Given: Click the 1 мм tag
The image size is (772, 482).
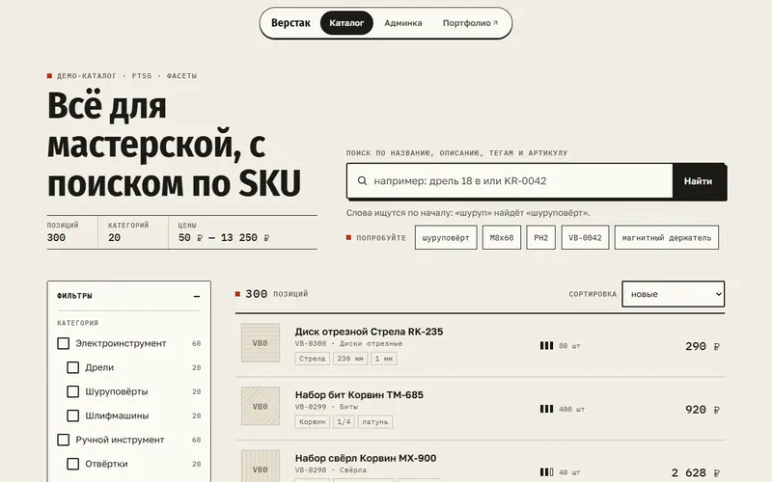Looking at the screenshot, I should (384, 359).
